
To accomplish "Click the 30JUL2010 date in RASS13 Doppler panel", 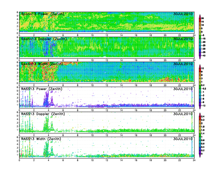I will click(183, 114).
